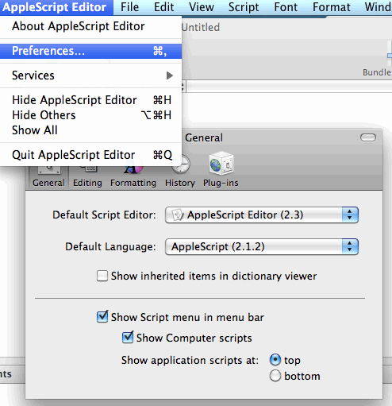Open the Default Script Editor dropdown
The image size is (392, 406).
262,215
